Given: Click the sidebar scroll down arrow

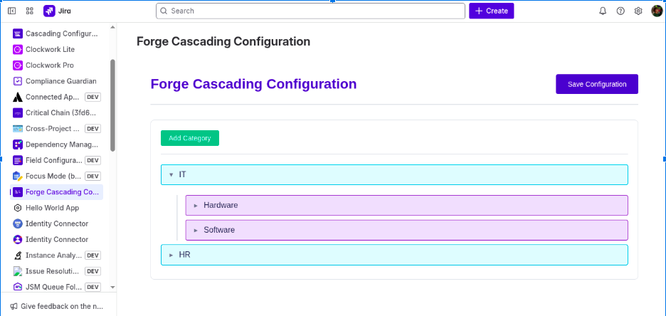Looking at the screenshot, I should (112, 288).
